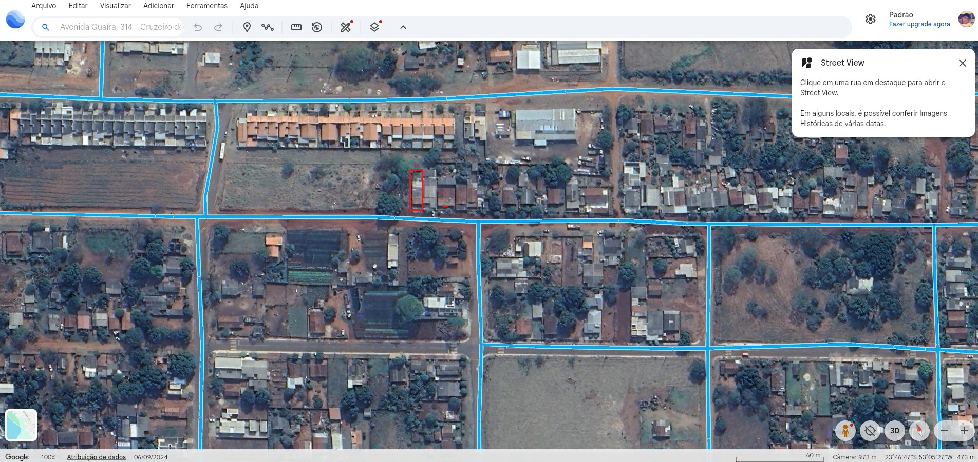Open historical imagery clock tool

point(317,27)
